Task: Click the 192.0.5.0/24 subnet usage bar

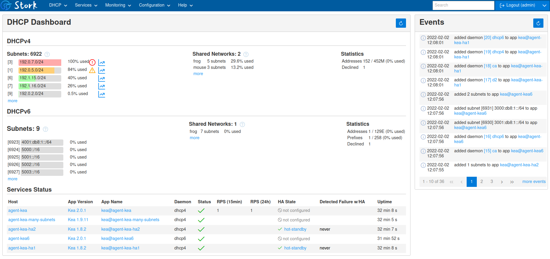Action: click(40, 70)
